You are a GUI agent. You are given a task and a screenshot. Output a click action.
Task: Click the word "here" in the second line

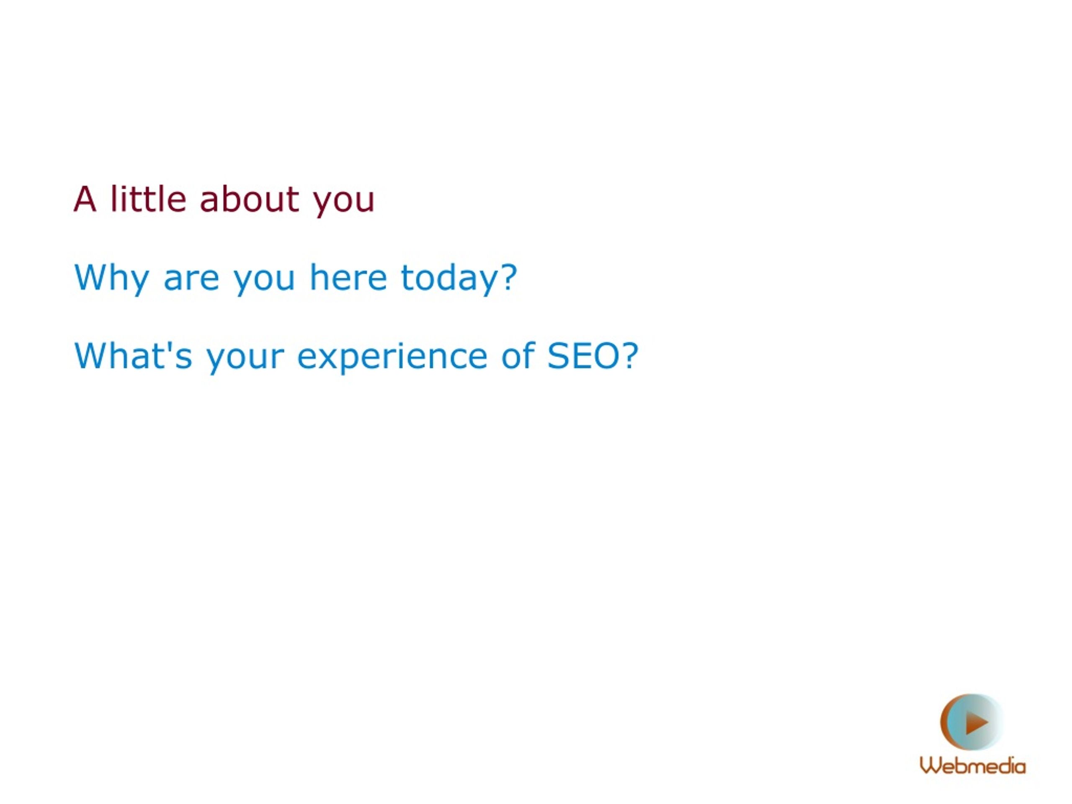[x=348, y=277]
